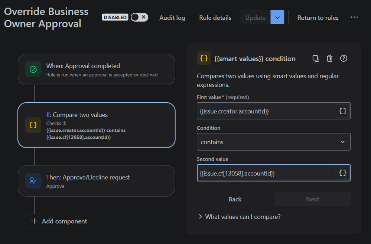
Task: Click the blue Approve/Decline action icon
Action: point(33,181)
